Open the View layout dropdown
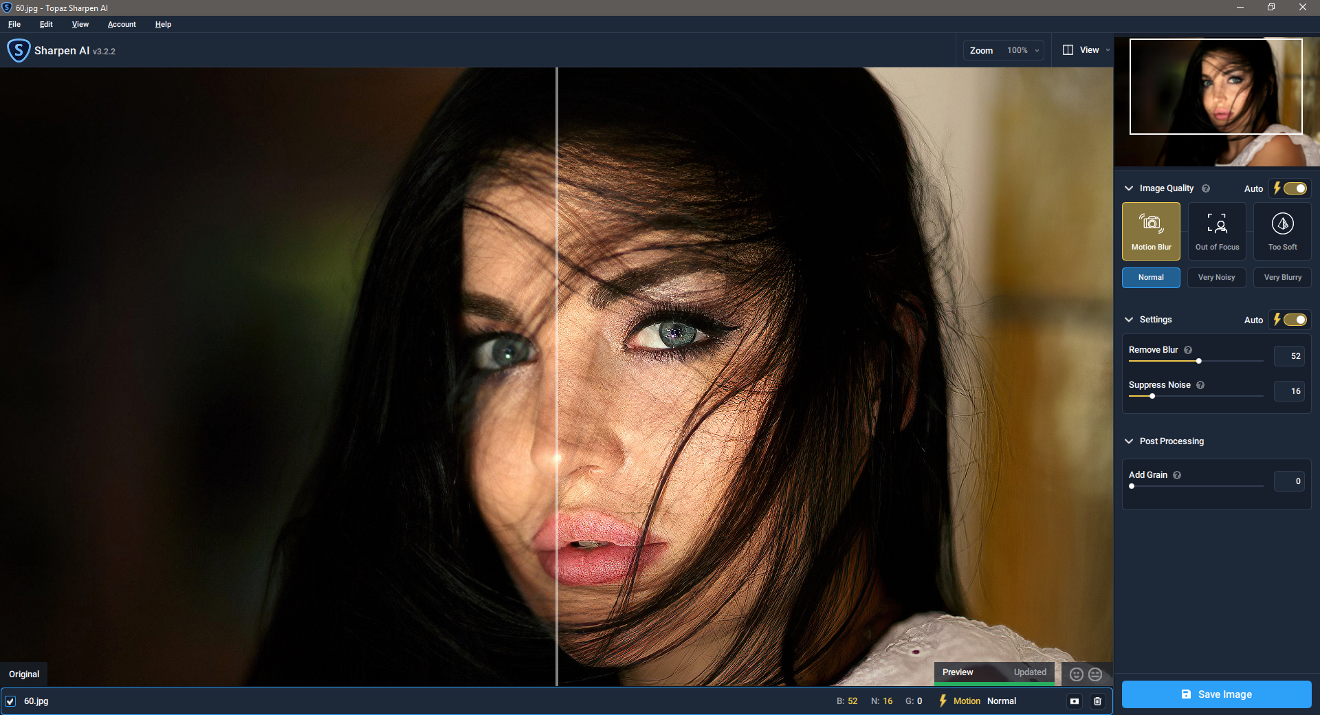 point(1086,50)
